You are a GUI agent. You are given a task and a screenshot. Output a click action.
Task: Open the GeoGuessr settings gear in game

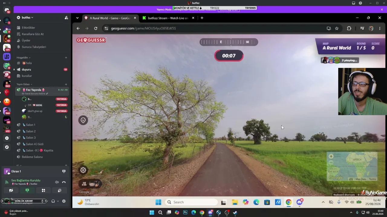(x=83, y=170)
